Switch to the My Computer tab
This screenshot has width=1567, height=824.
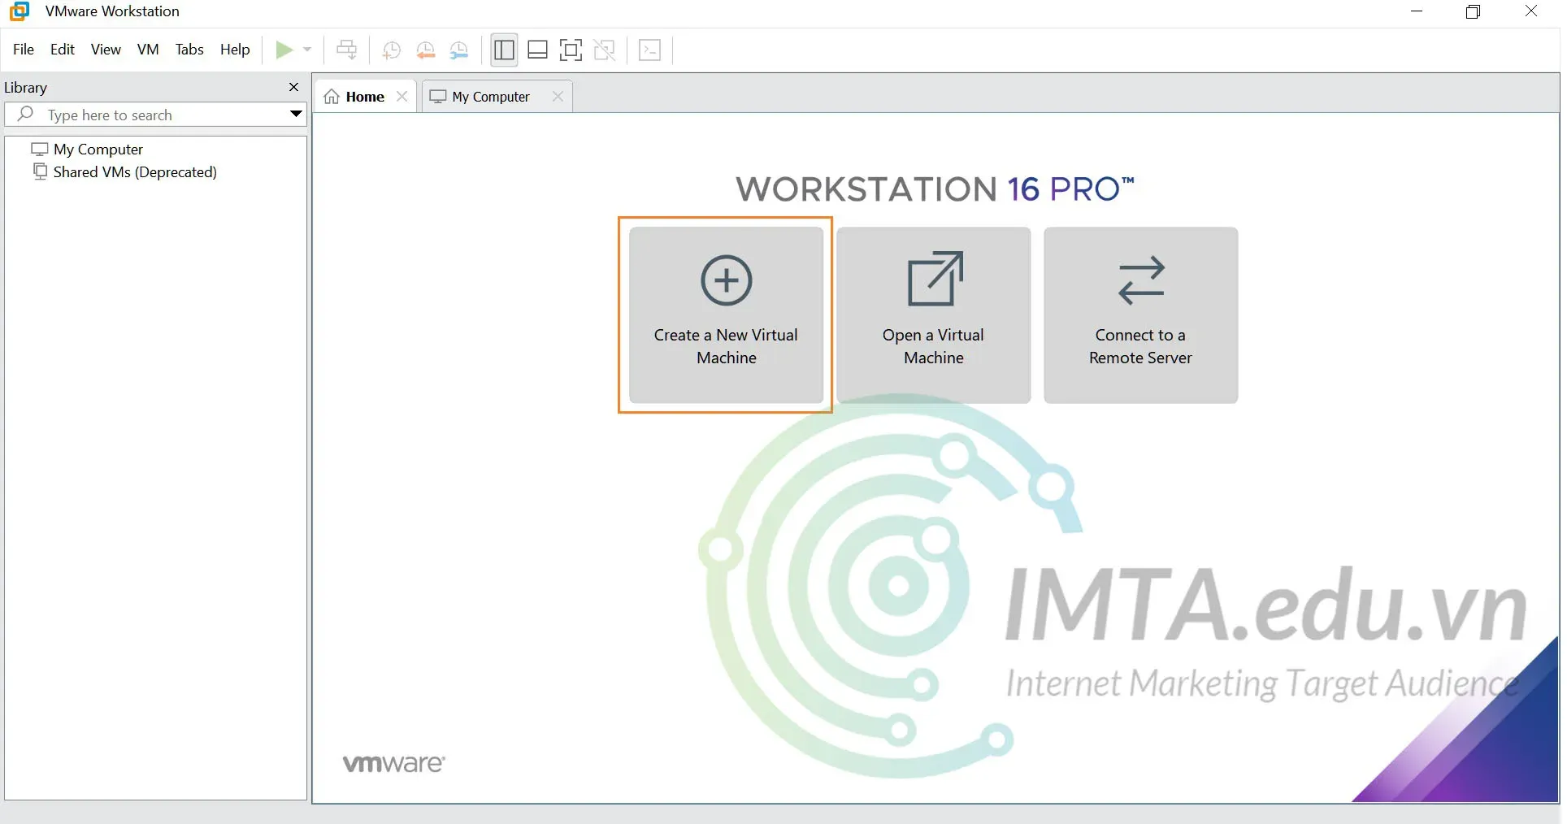pos(490,97)
